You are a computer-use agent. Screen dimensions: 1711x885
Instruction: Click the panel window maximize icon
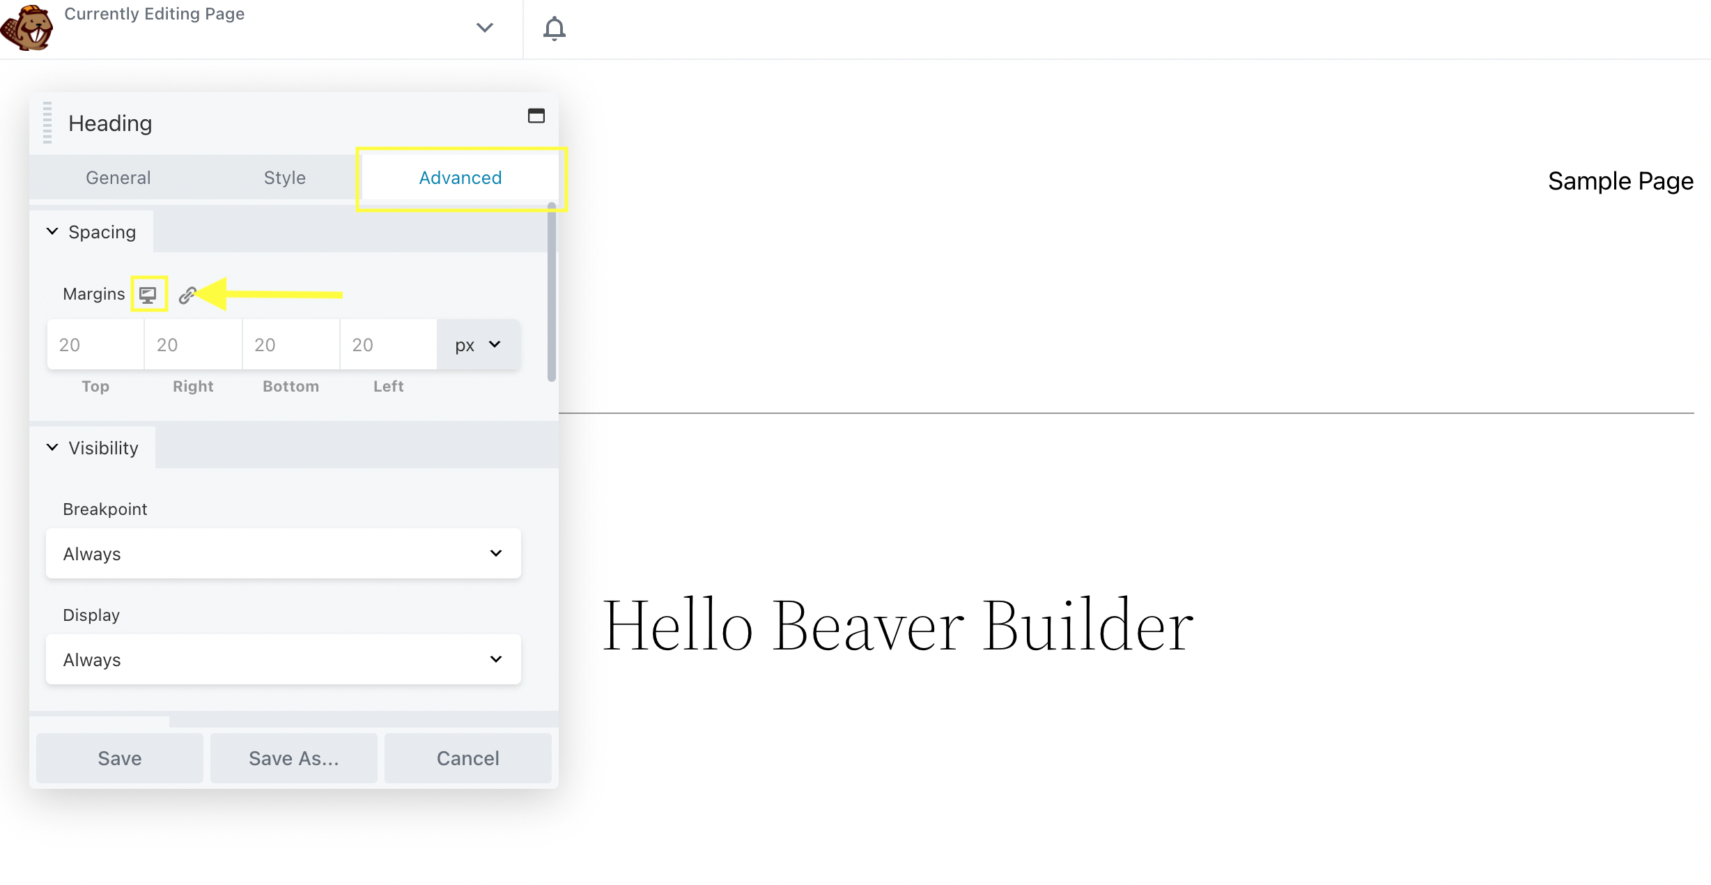click(x=536, y=116)
